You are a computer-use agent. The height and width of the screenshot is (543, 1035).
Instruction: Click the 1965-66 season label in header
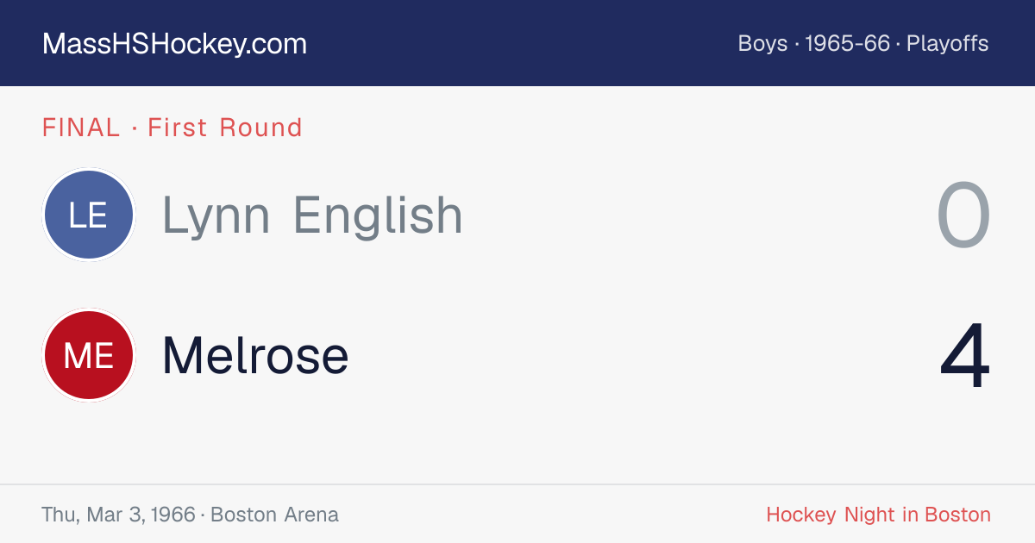[x=847, y=44]
